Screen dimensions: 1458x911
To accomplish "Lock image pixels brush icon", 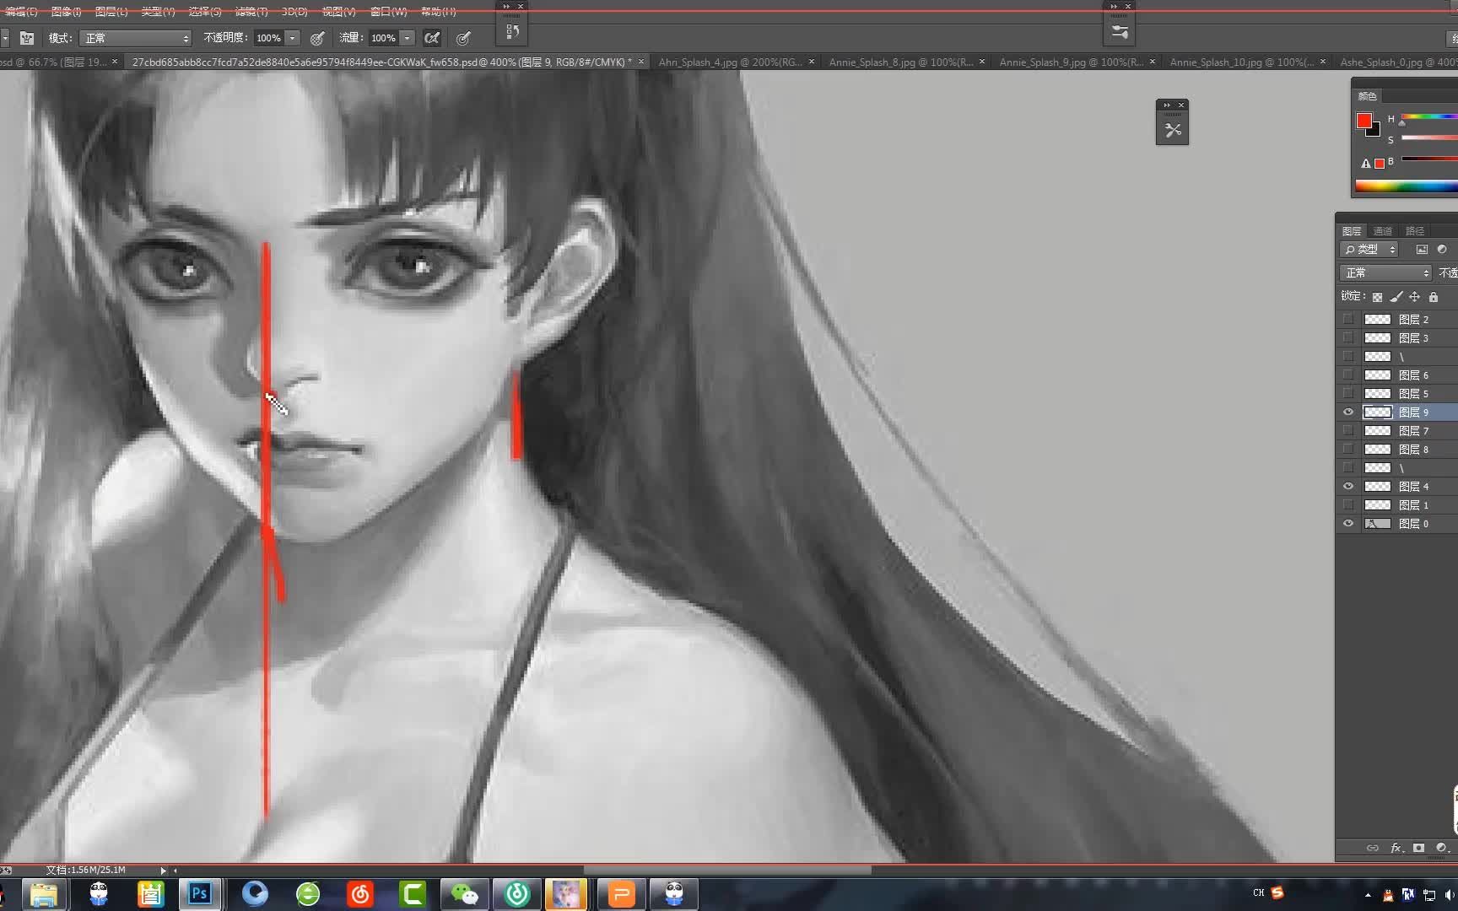I will coord(1396,297).
